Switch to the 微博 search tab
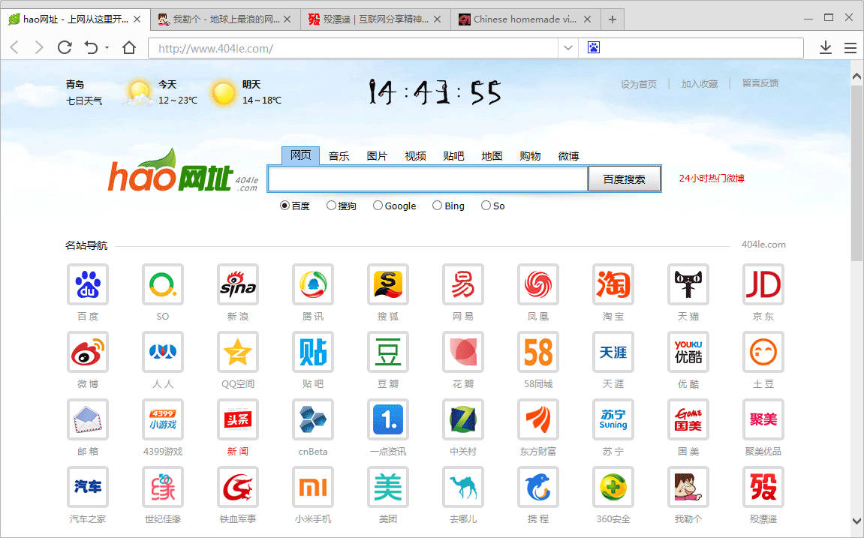864x538 pixels. pyautogui.click(x=568, y=156)
